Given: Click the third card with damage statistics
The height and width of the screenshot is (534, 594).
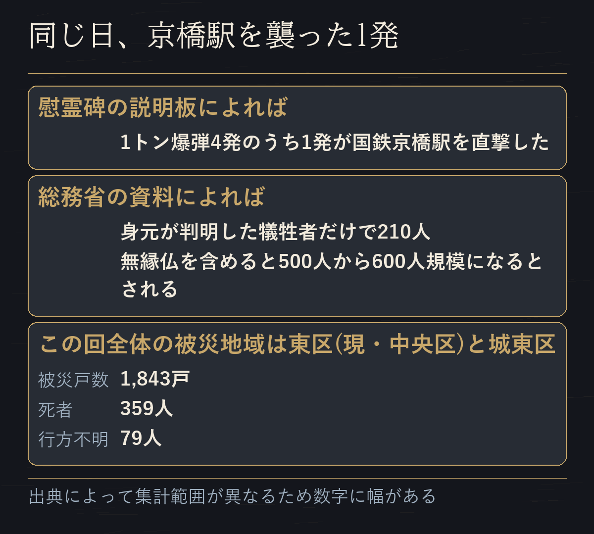Looking at the screenshot, I should coord(297,394).
